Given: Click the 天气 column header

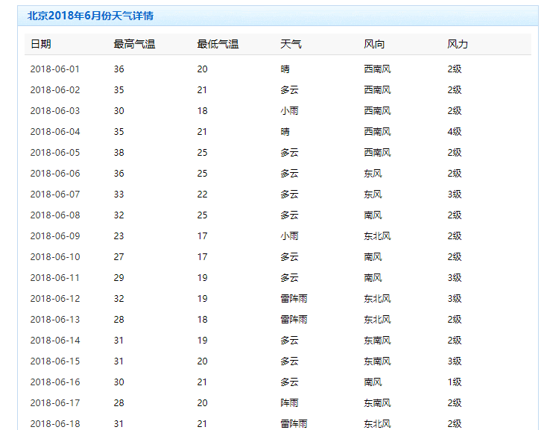Looking at the screenshot, I should (291, 45).
